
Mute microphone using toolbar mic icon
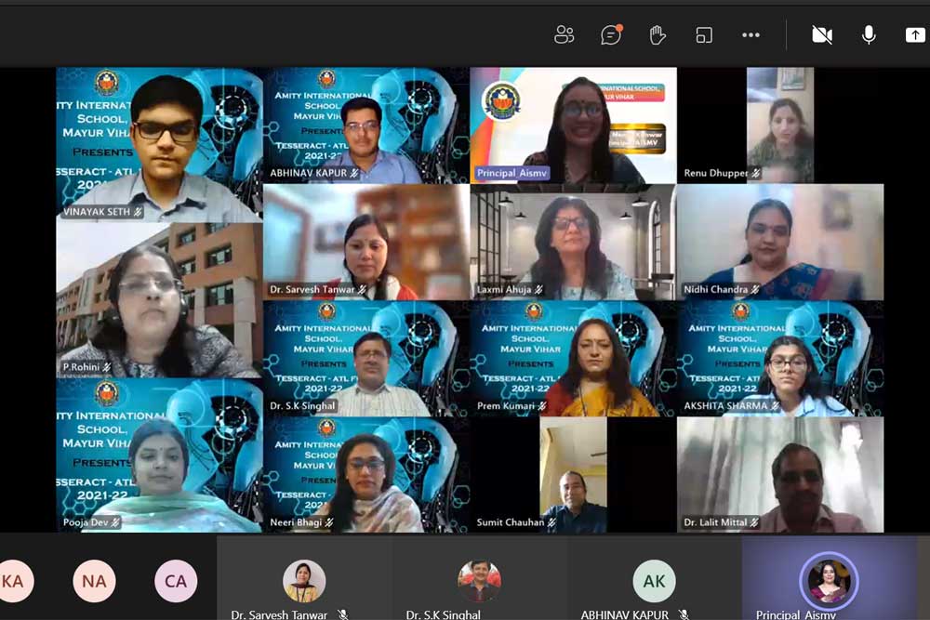[869, 35]
